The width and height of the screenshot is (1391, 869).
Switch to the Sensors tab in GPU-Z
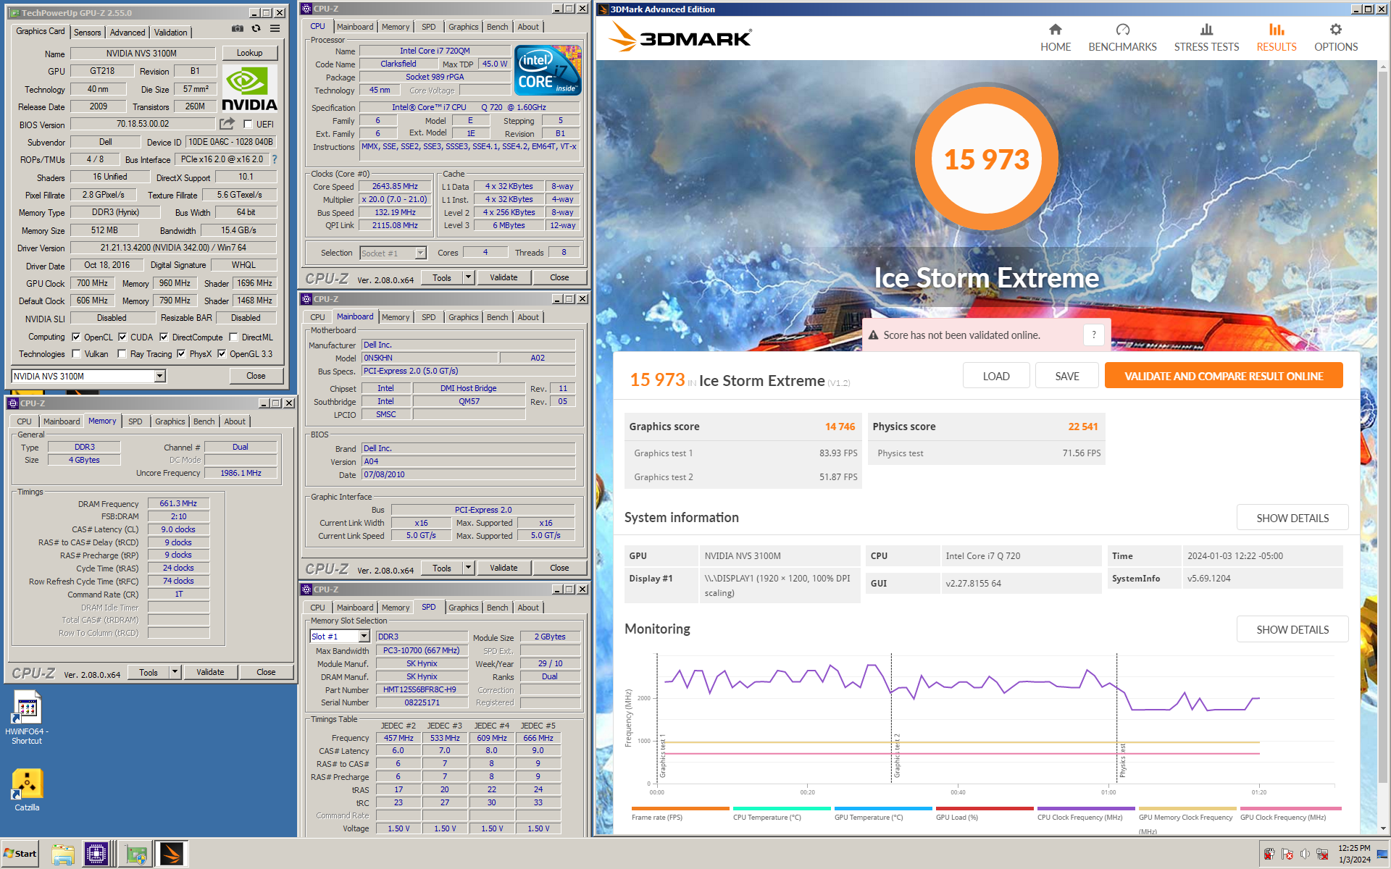[x=88, y=33]
